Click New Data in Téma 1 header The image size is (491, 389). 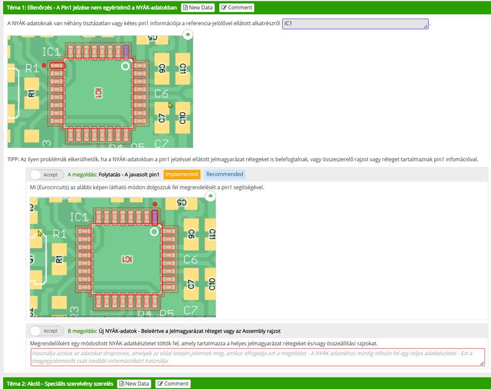pyautogui.click(x=199, y=8)
